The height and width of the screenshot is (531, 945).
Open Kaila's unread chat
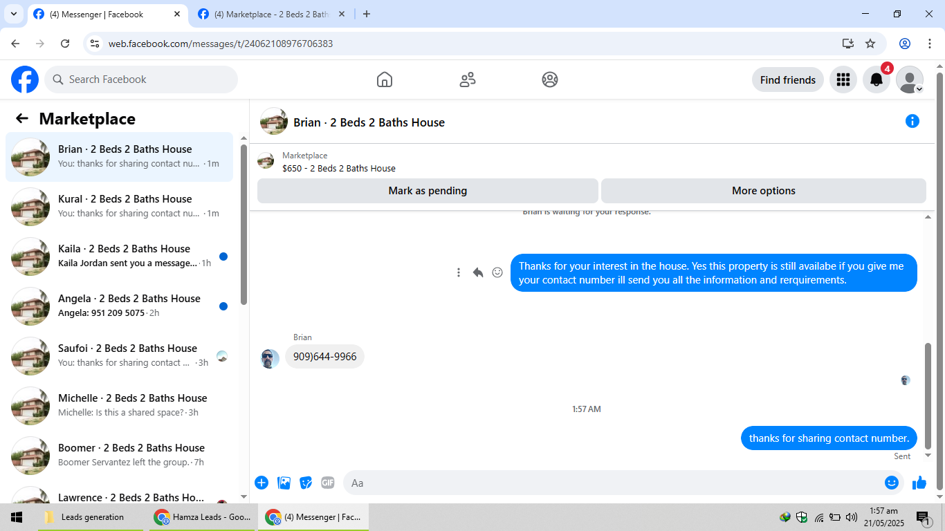tap(120, 257)
